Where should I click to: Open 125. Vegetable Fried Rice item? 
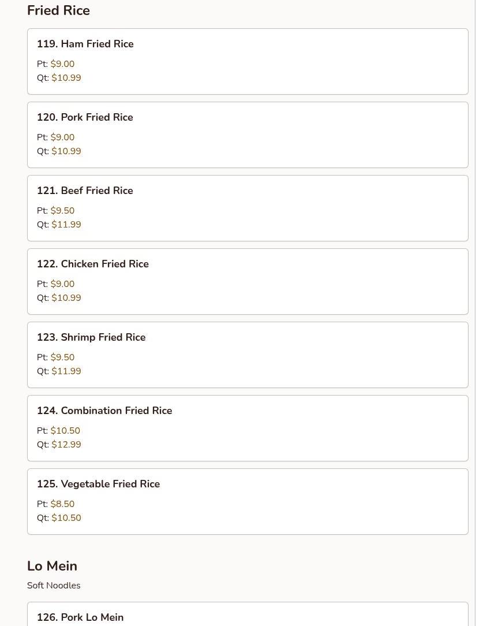tap(248, 501)
